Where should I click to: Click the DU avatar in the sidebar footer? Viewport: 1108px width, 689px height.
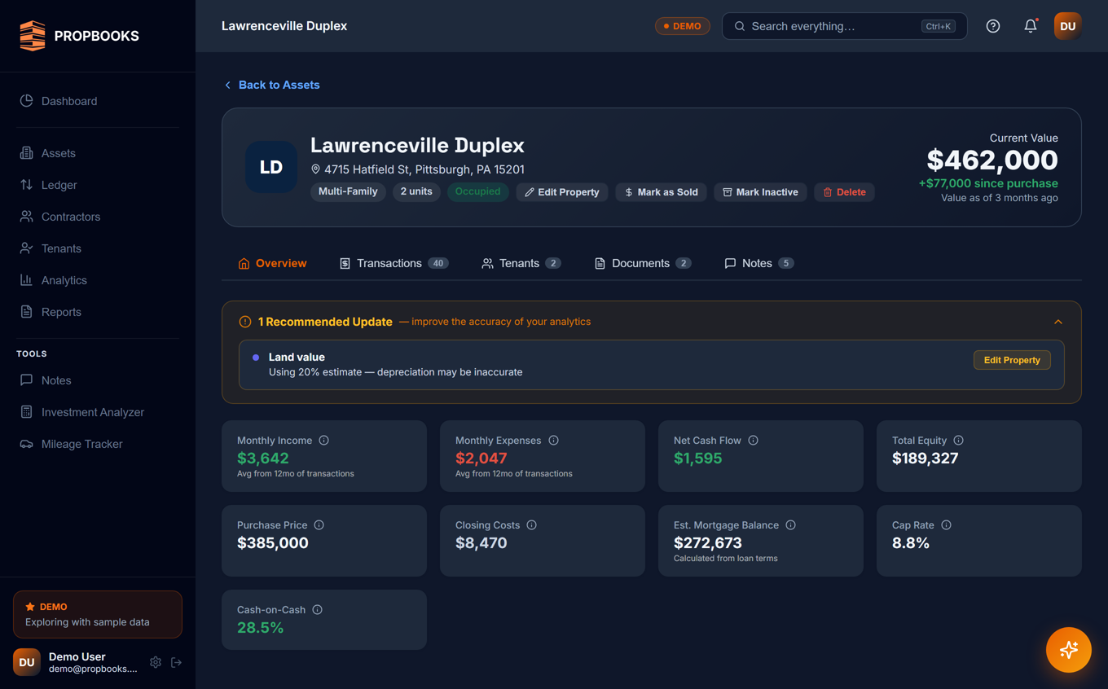click(27, 662)
